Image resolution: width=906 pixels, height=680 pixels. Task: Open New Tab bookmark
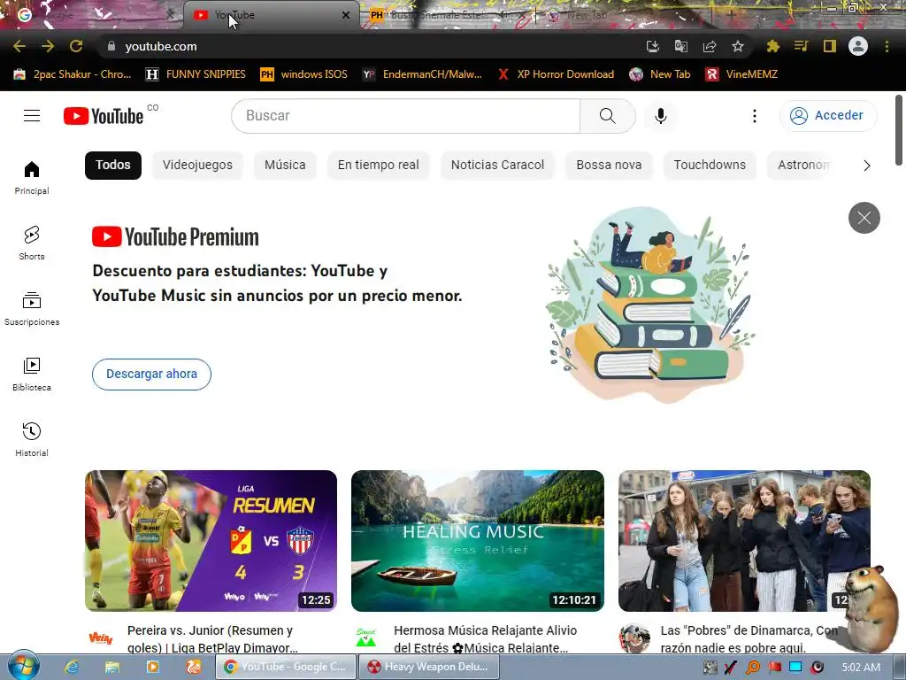pos(660,74)
